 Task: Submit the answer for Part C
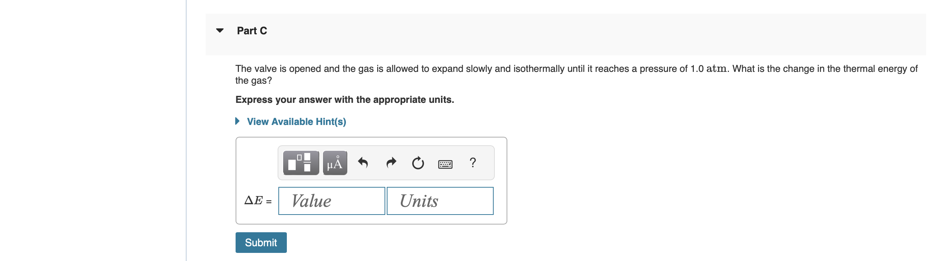261,243
